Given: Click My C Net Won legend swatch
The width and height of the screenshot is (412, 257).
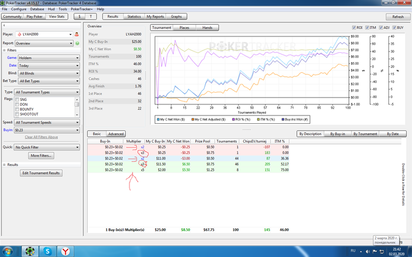Looking at the screenshot, I should coord(158,120).
